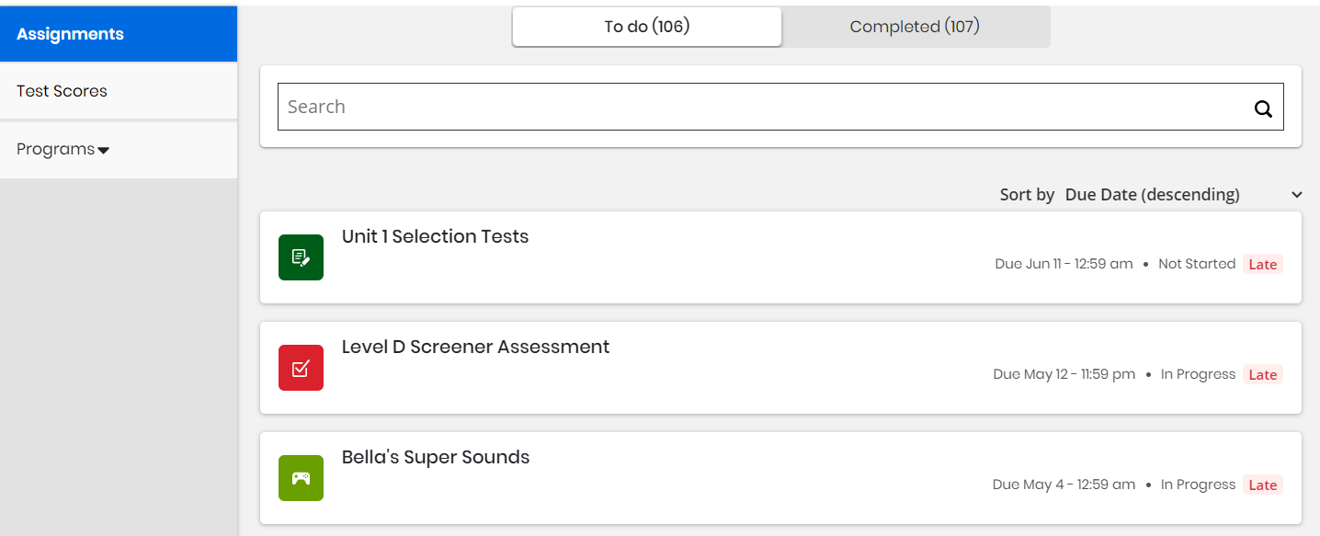Click the Late indicator on Bella's Super Sounds

1262,485
